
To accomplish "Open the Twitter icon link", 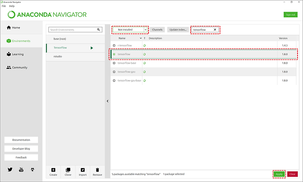I will click(x=10, y=169).
